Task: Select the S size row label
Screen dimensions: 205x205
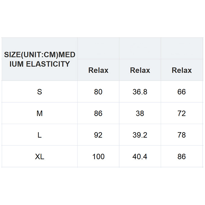Action: (x=39, y=92)
